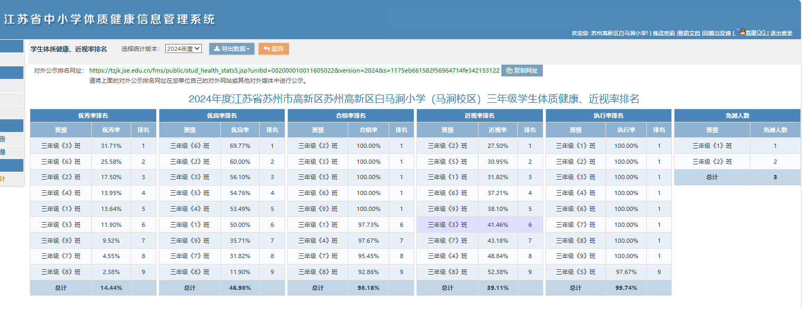Screen dimensions: 802x309
Task: Click the 优秀率 column header
Action: (x=111, y=130)
